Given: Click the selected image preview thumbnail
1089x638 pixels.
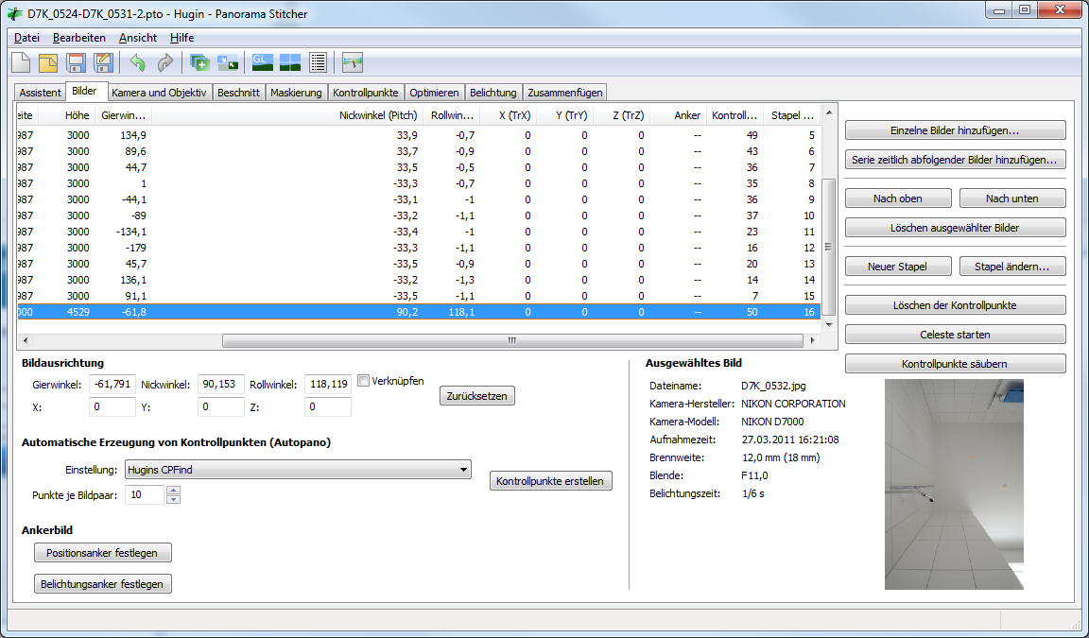Looking at the screenshot, I should click(x=954, y=484).
